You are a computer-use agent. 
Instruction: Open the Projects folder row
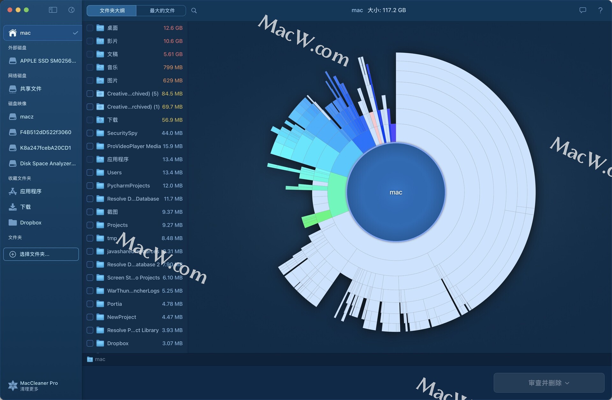[x=135, y=225]
